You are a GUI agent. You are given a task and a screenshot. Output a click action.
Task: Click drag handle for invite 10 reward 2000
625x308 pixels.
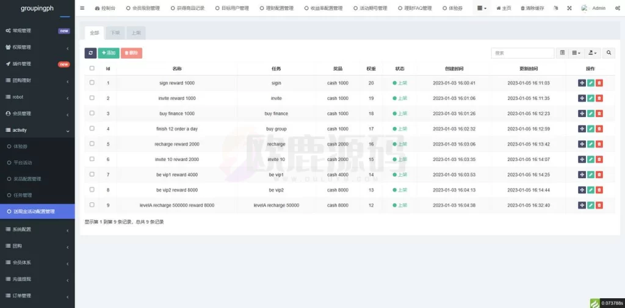click(x=582, y=159)
